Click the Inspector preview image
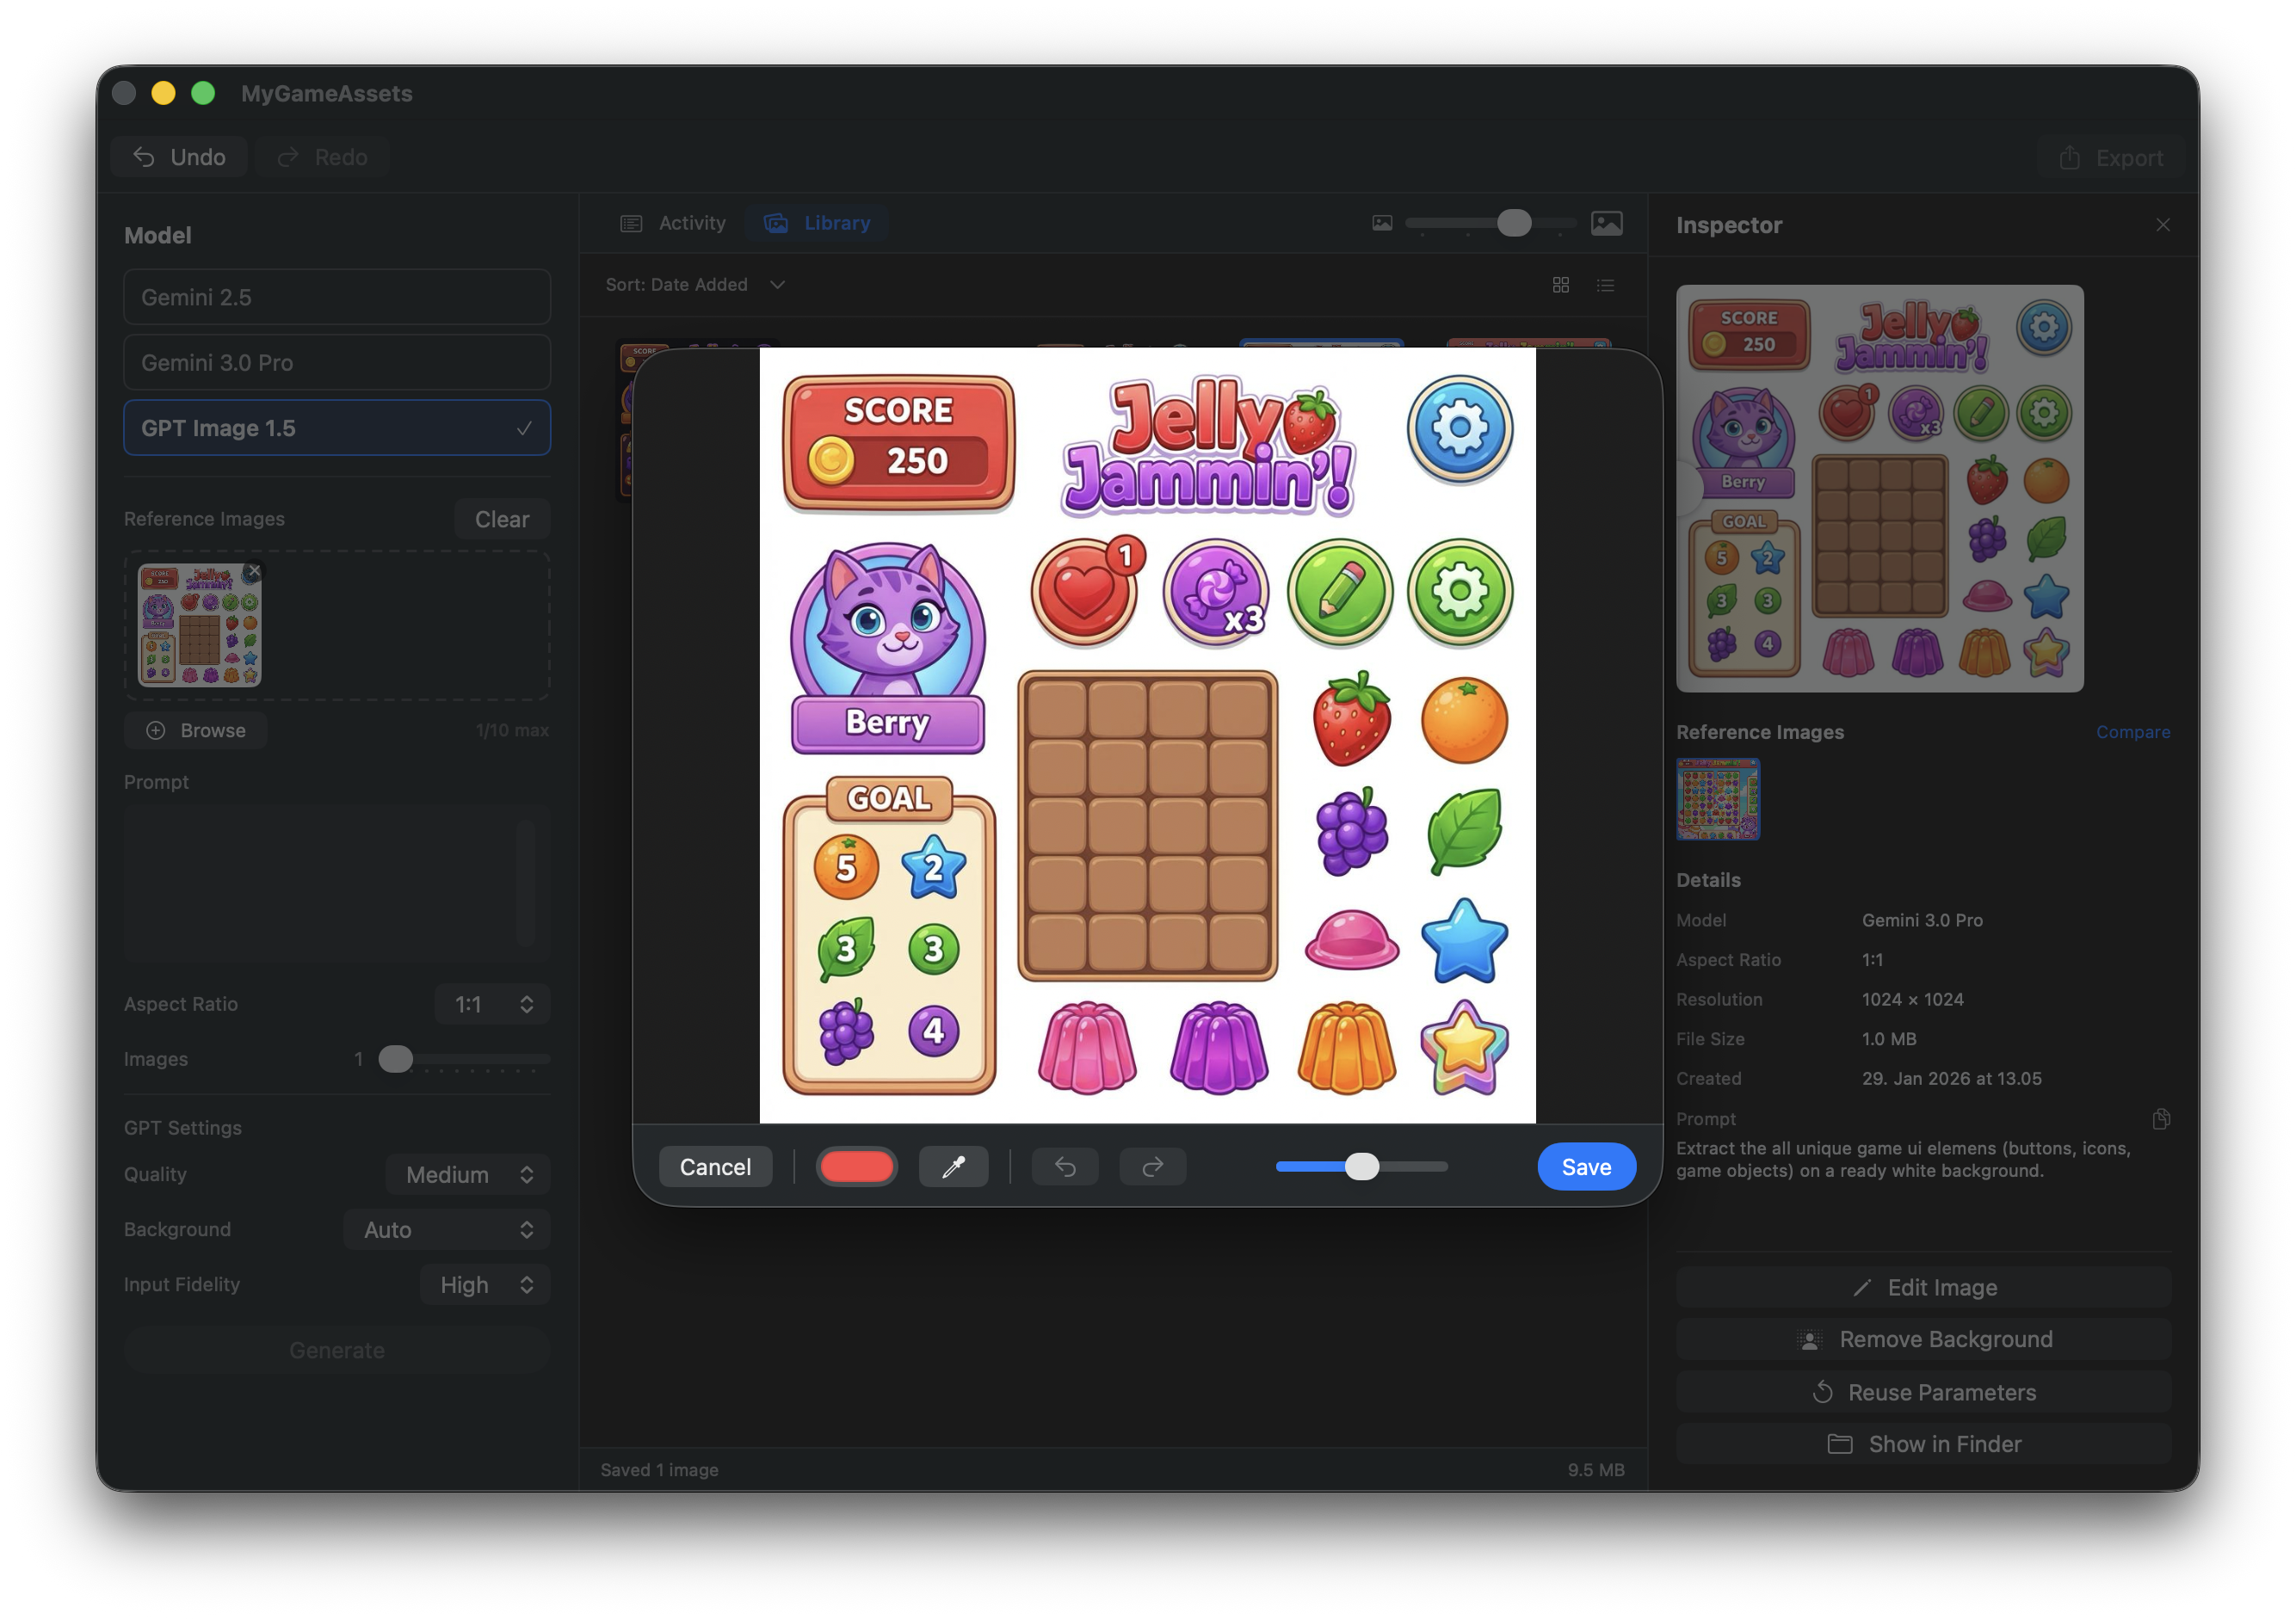2296x1619 pixels. coord(1880,489)
